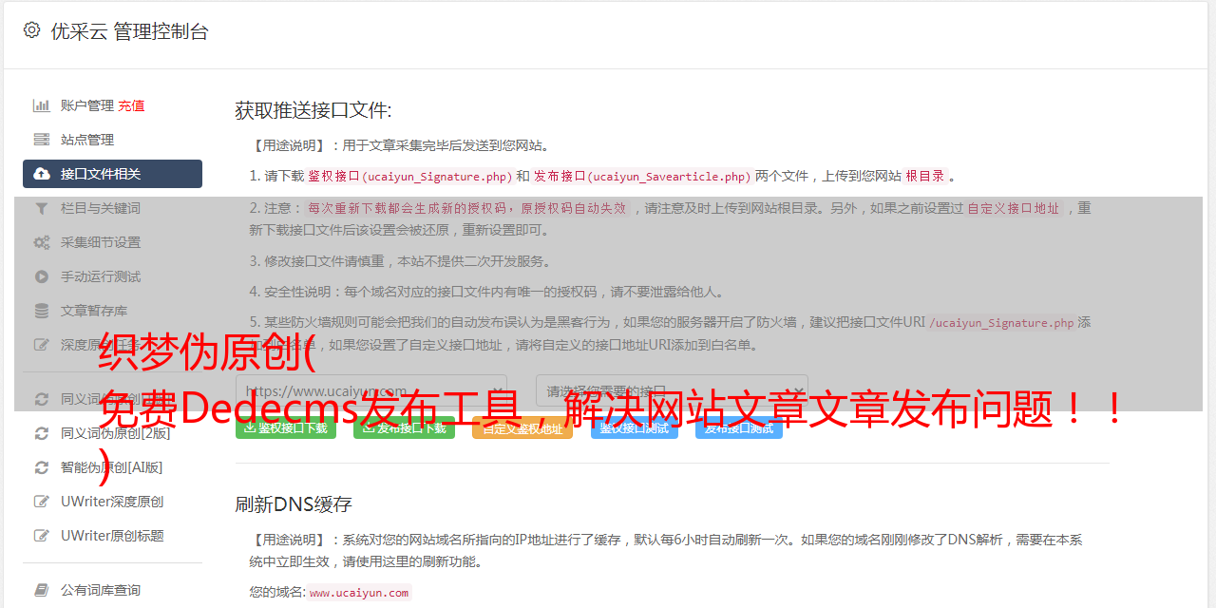Click the 优采云 管理控制台 title
1216x608 pixels.
(x=129, y=31)
